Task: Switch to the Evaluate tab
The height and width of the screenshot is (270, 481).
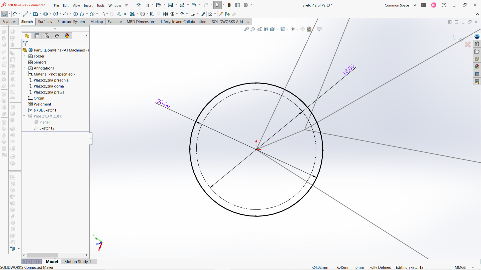Action: tap(114, 22)
